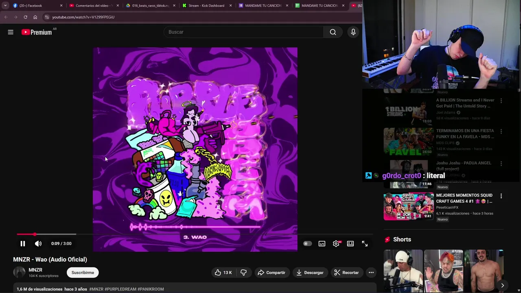Image resolution: width=521 pixels, height=293 pixels.
Task: Open more actions three-dot menu under video
Action: point(371,273)
